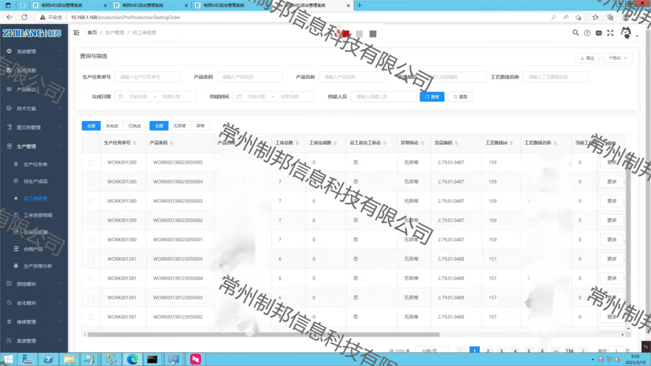The width and height of the screenshot is (651, 366).
Task: Open Microsoft Edge from the taskbar
Action: pyautogui.click(x=132, y=359)
